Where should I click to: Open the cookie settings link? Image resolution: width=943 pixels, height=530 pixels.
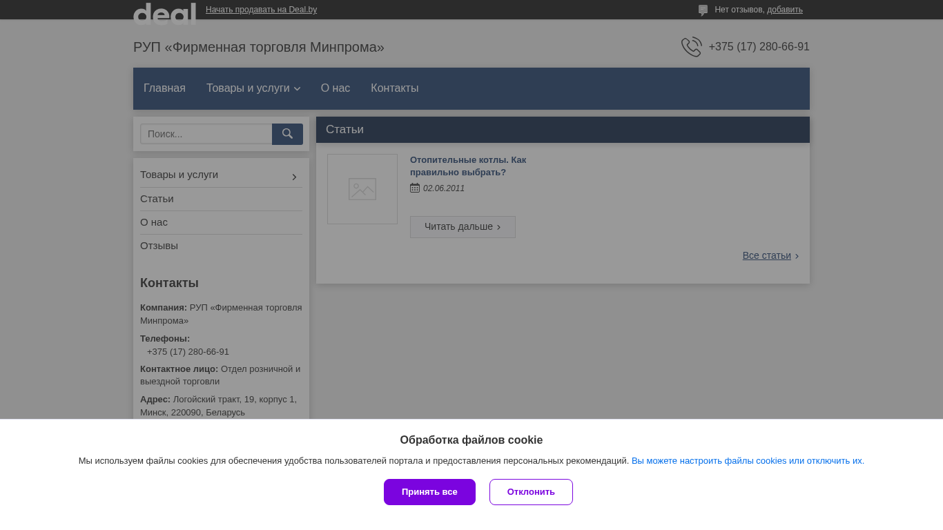(748, 461)
